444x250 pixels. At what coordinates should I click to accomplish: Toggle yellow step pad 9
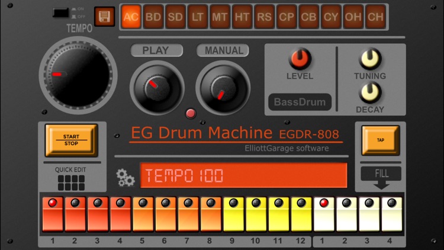[x=234, y=214]
